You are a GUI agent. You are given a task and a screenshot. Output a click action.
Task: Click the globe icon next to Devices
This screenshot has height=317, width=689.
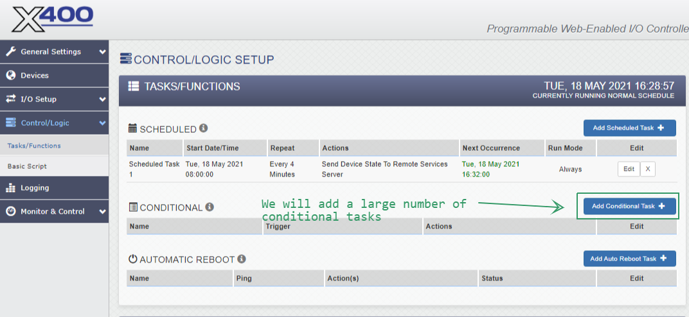point(10,76)
